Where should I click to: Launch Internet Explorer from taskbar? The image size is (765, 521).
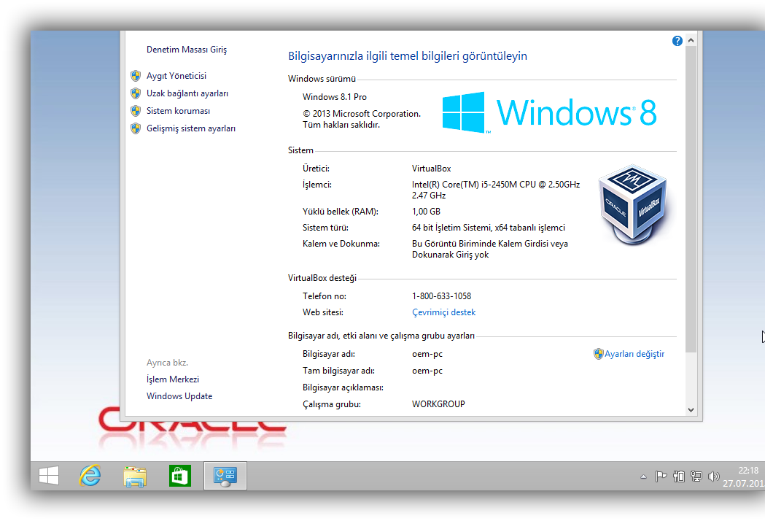pos(90,476)
